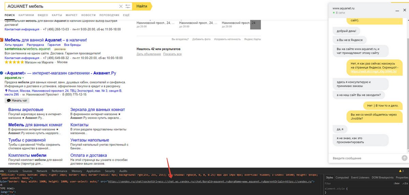Switch to DevTools Memory tab
409x195 pixels.
77,171
